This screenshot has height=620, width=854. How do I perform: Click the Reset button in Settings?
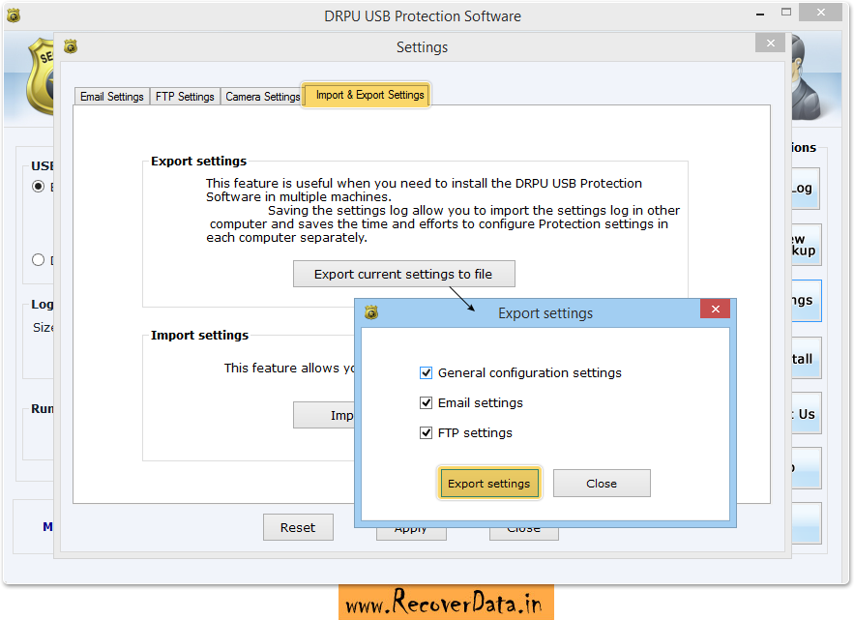click(298, 527)
